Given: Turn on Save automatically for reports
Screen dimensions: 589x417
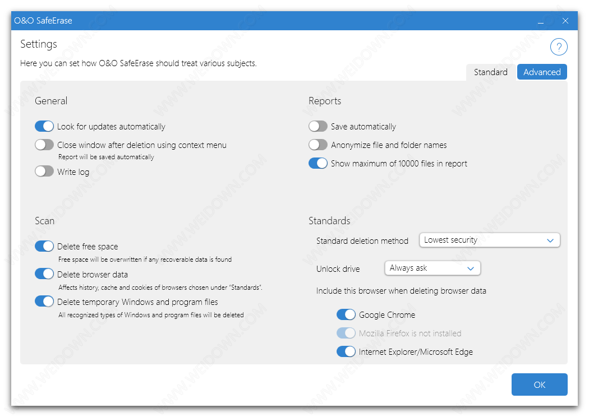Looking at the screenshot, I should pyautogui.click(x=318, y=127).
